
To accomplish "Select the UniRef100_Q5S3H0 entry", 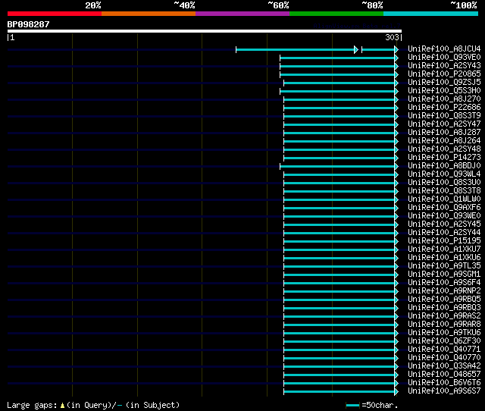I will click(444, 91).
